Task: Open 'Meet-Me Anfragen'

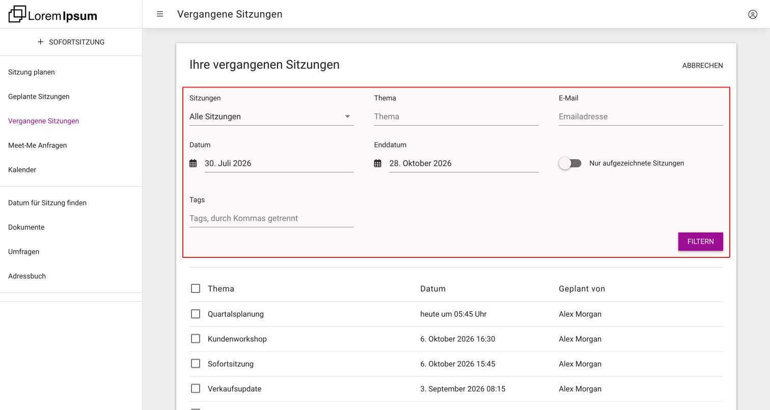Action: (x=37, y=145)
